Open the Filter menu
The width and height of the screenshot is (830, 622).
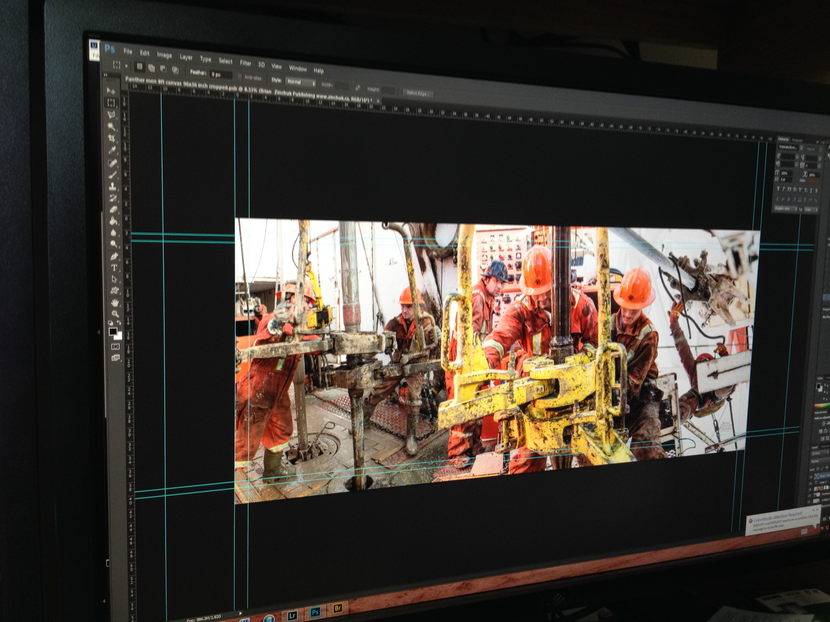[245, 63]
